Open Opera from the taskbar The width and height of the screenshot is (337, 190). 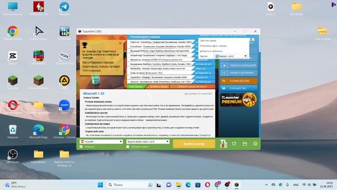[x=207, y=185]
